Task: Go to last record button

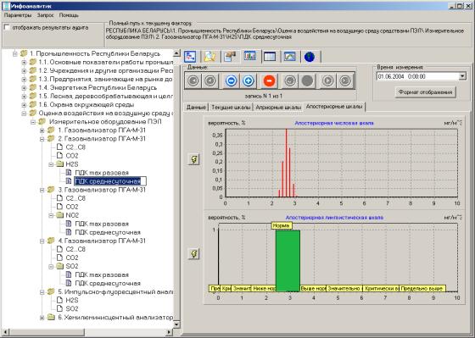Action: tap(344, 80)
